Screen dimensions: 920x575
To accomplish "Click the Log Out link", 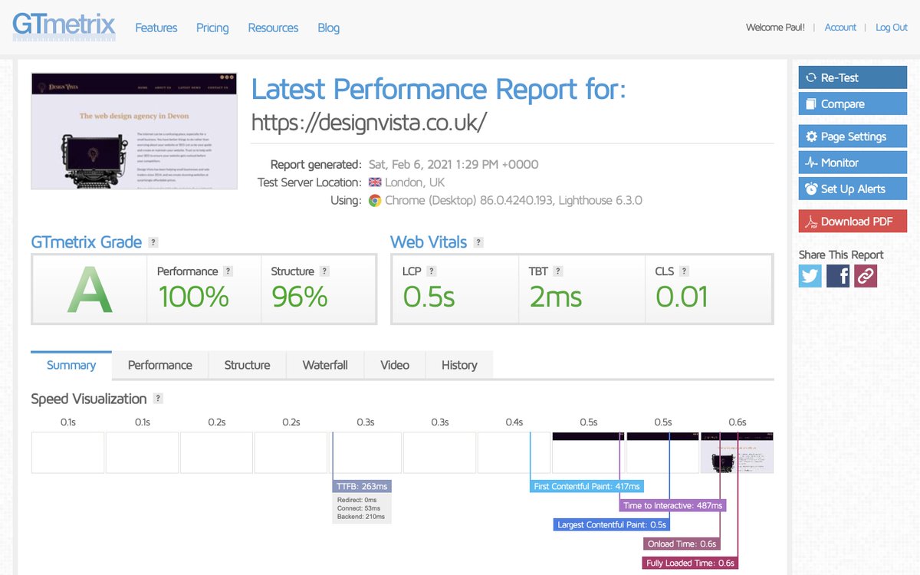I will (x=891, y=27).
